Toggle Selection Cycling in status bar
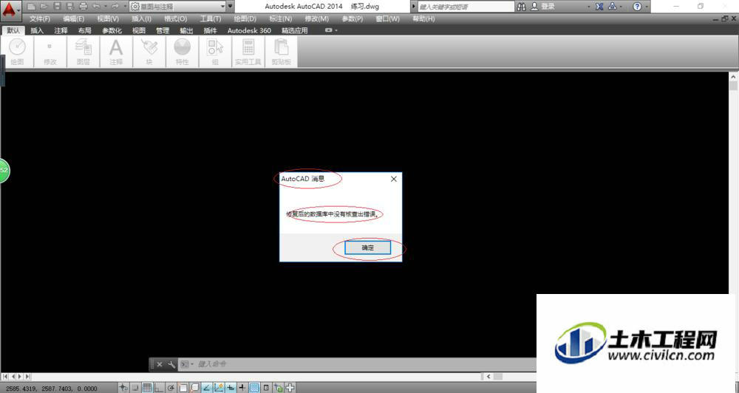 [278, 388]
